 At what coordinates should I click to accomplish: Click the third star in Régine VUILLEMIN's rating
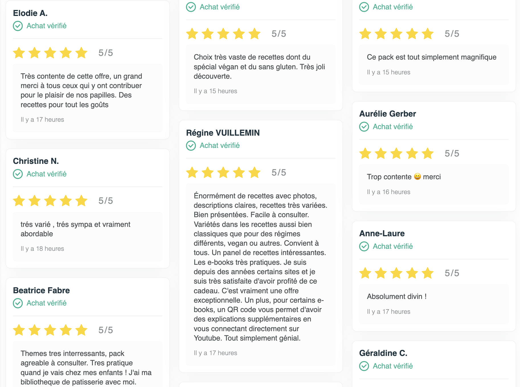223,172
